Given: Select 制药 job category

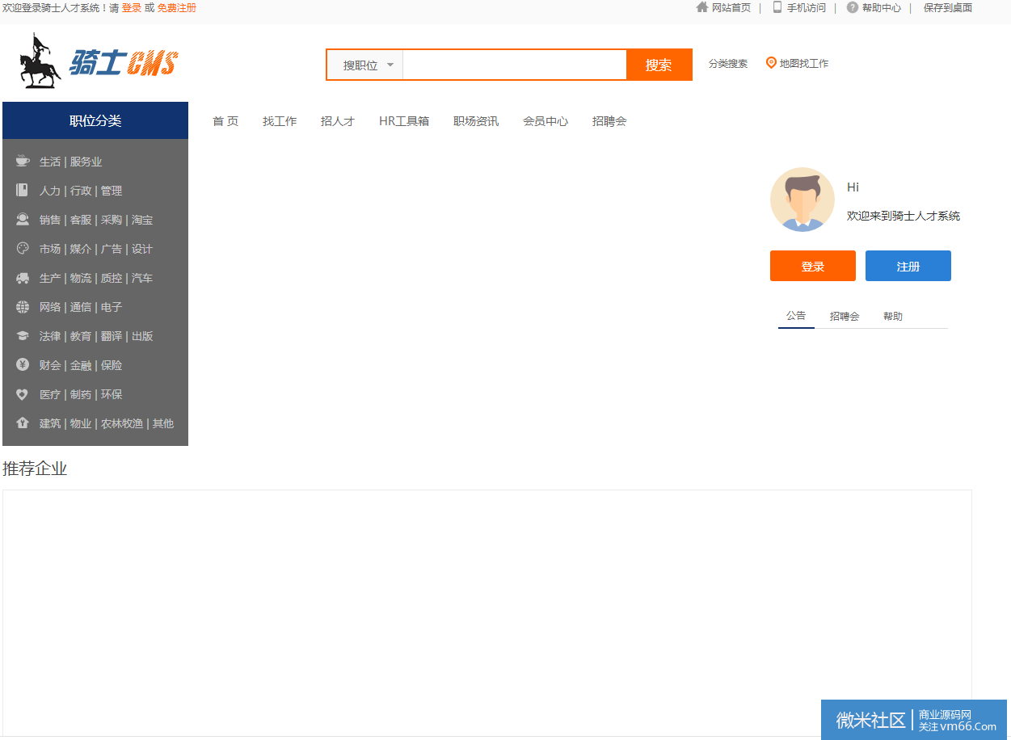Looking at the screenshot, I should [81, 394].
